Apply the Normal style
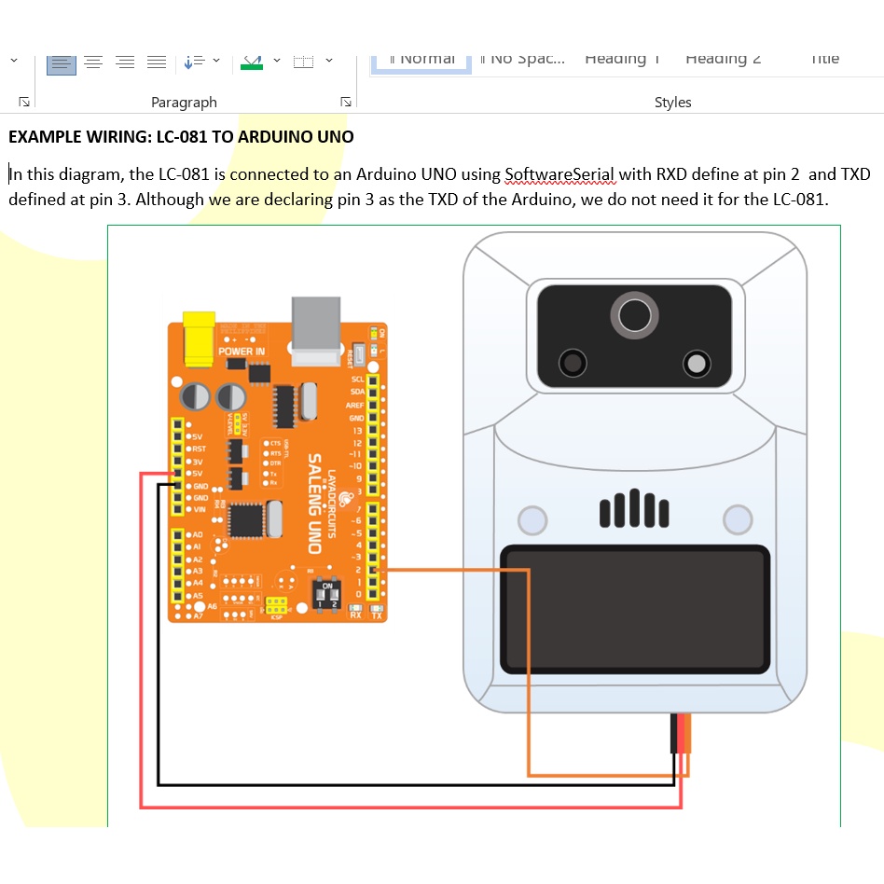Image resolution: width=884 pixels, height=884 pixels. click(421, 59)
